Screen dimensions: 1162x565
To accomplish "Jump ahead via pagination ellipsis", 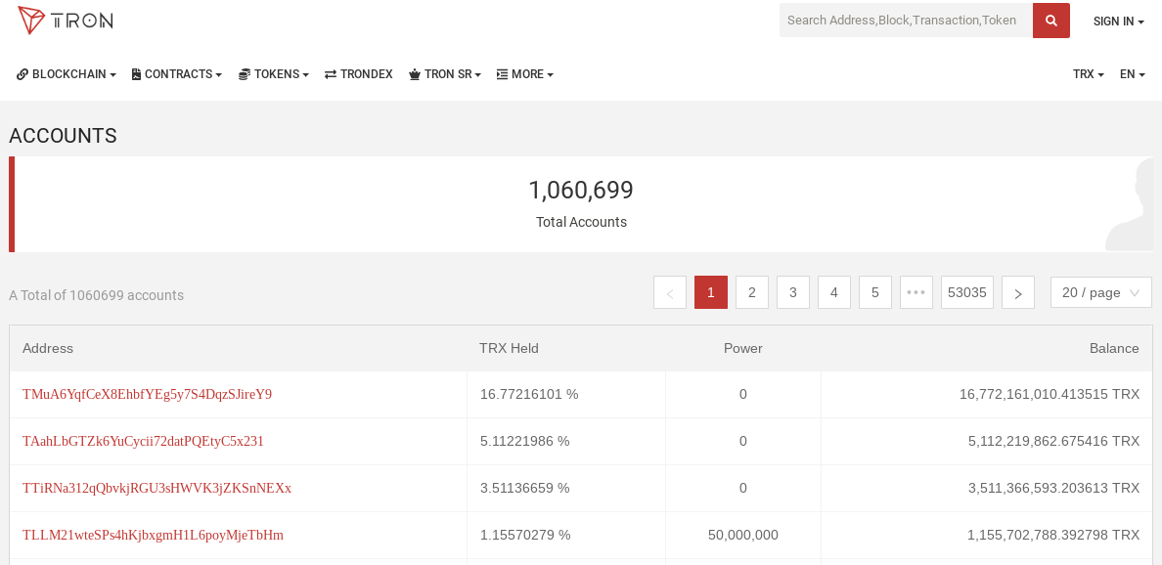I will [916, 292].
